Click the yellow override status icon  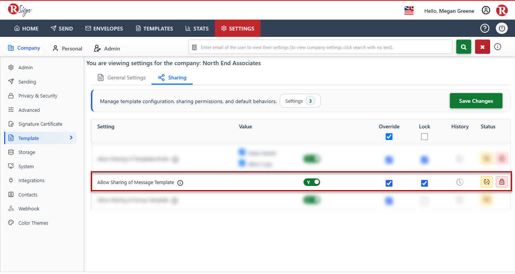[x=486, y=182]
